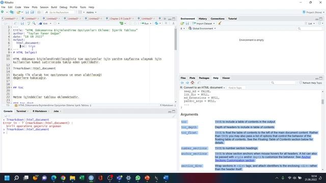This screenshot has width=326, height=183.
Task: Open the Import Dataset dropdown
Action: tap(204, 23)
